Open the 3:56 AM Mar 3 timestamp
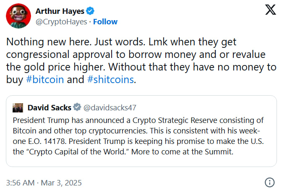Screen dimensions: 282x193 tap(44, 183)
